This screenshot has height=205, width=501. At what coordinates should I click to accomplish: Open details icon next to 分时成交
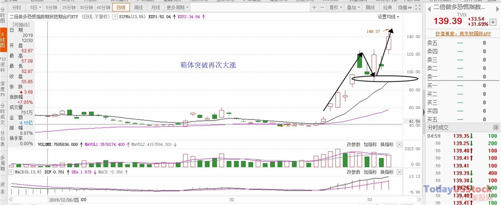(495, 128)
